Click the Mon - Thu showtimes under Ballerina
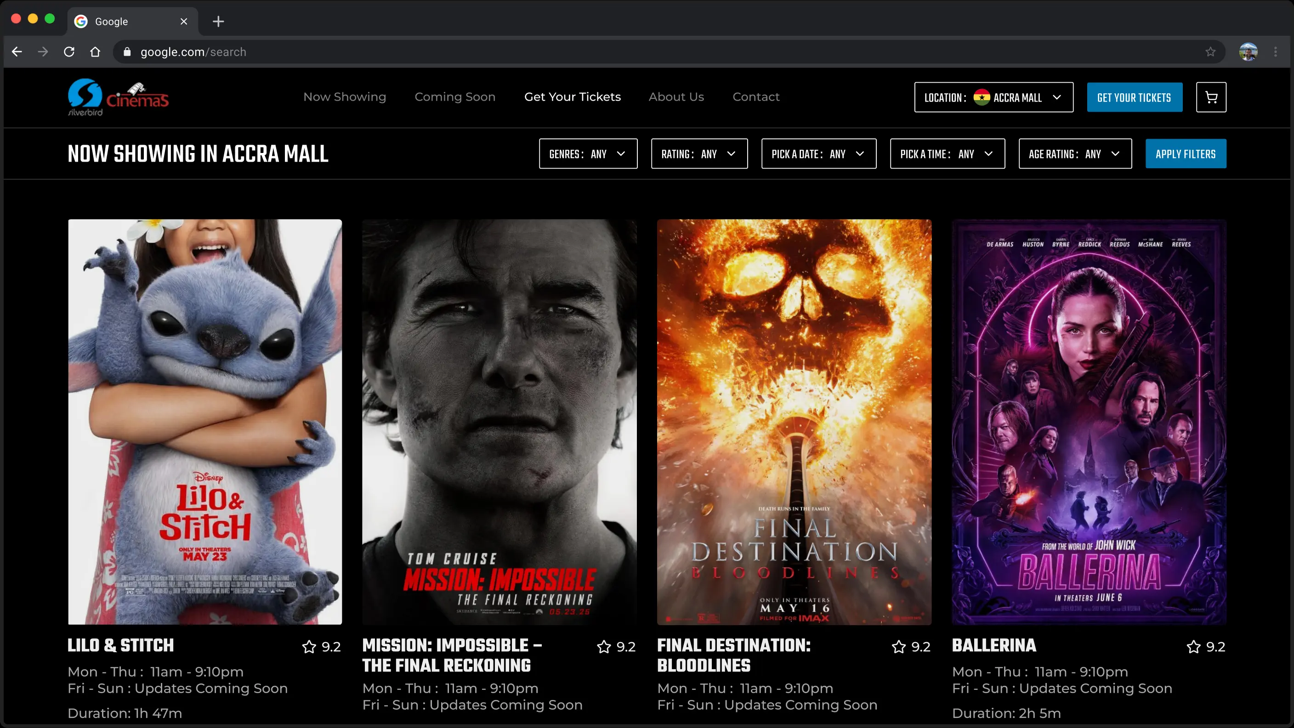 pyautogui.click(x=1040, y=672)
